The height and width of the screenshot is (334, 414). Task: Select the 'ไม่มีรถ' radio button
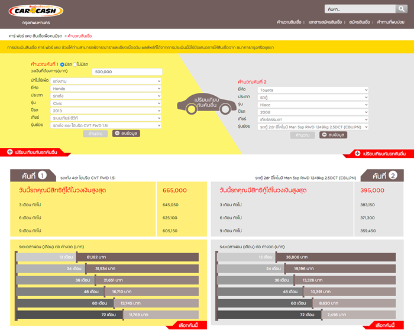pyautogui.click(x=75, y=64)
